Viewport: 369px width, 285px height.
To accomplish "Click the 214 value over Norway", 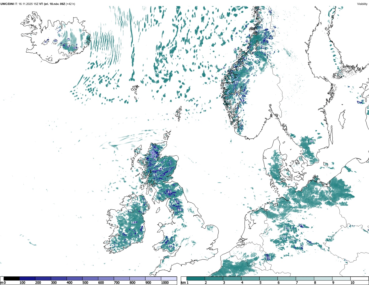I will (237, 83).
